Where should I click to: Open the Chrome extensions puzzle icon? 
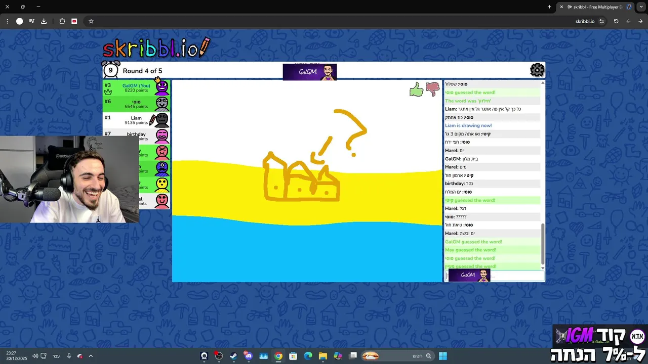point(62,21)
